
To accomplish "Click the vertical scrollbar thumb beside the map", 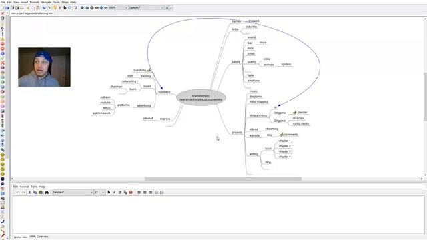I will click(425, 97).
